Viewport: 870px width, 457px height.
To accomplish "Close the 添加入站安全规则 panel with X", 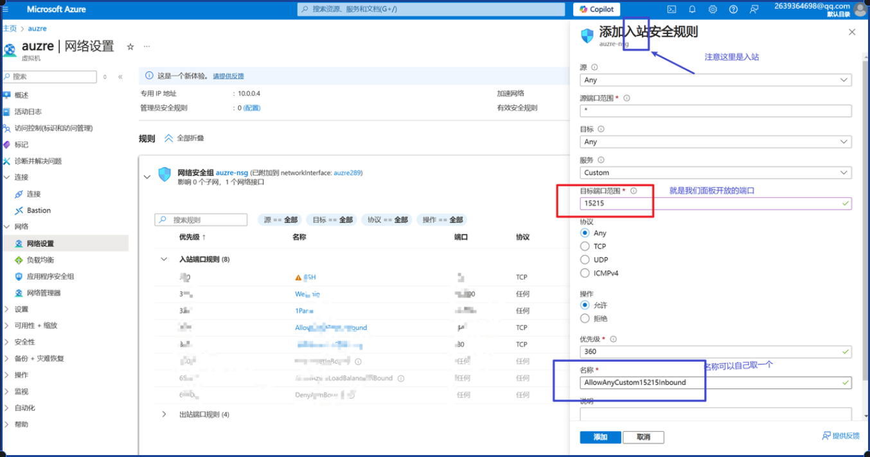I will [x=852, y=32].
